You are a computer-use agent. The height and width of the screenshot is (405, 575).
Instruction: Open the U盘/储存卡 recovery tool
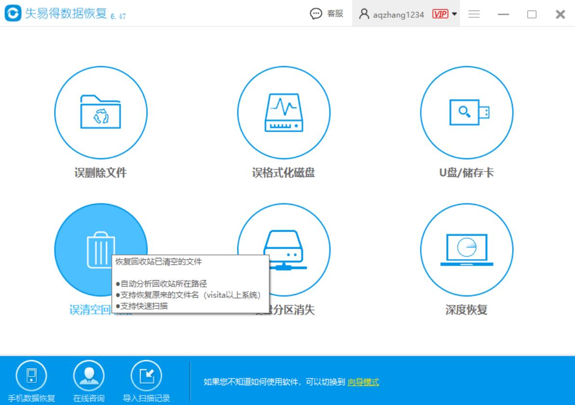click(x=466, y=112)
